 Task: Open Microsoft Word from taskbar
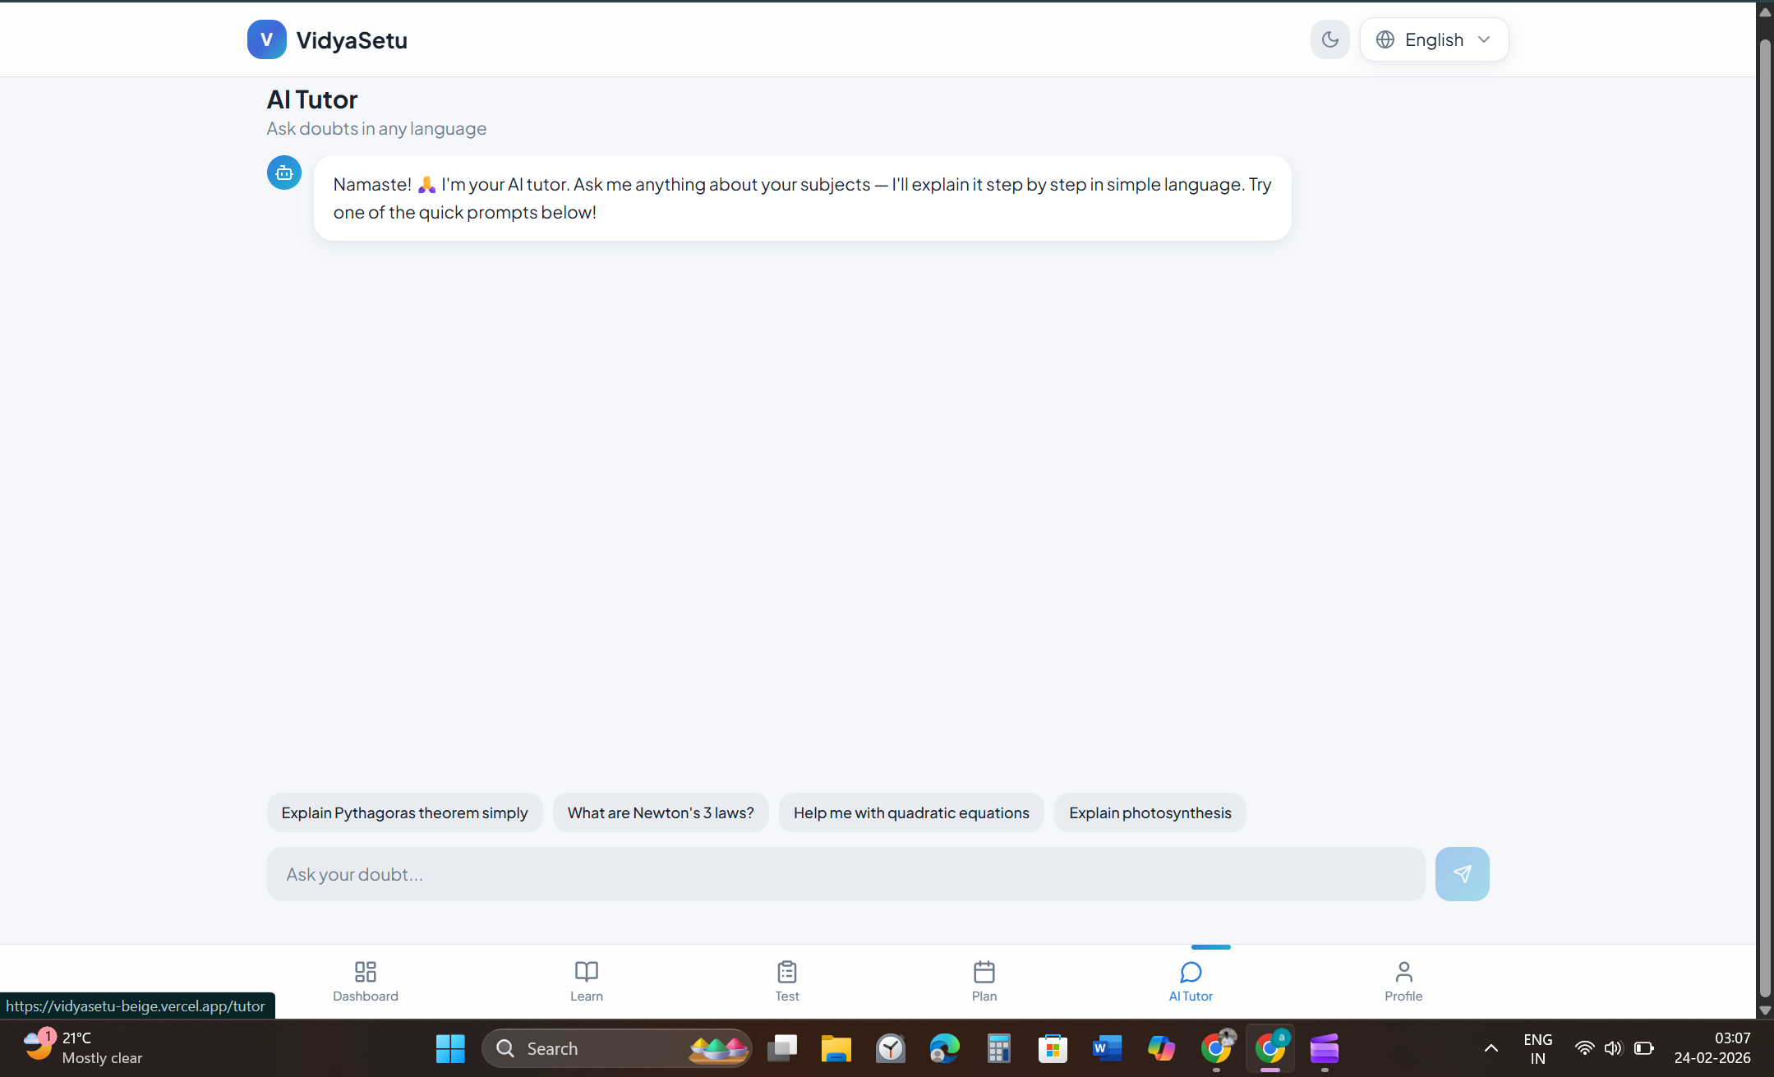1107,1048
